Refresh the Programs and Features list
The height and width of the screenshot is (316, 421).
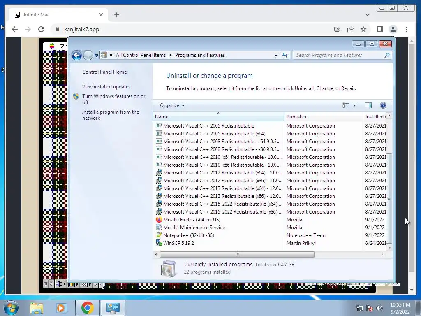pos(285,56)
